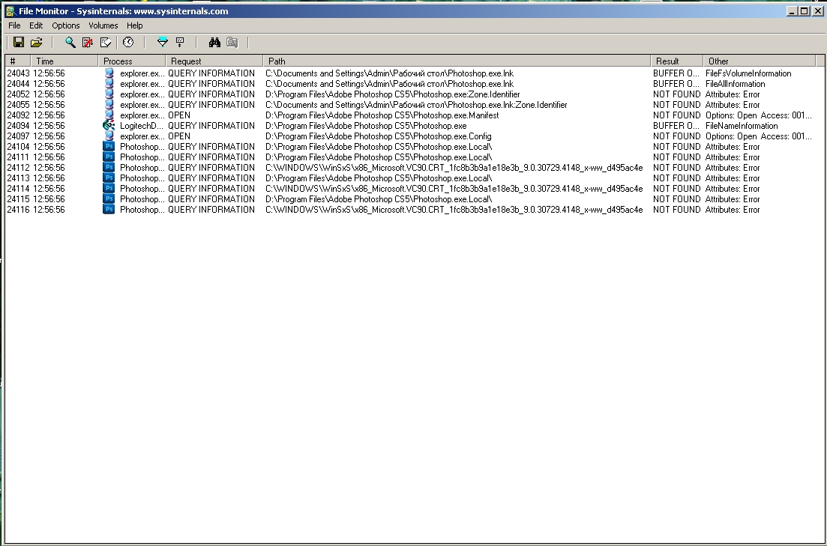Viewport: 827px width, 546px height.
Task: Open the File menu
Action: (x=14, y=25)
